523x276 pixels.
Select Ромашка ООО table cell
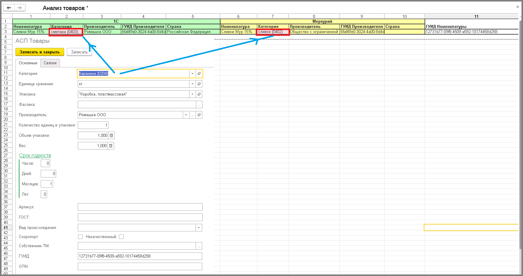(x=102, y=32)
